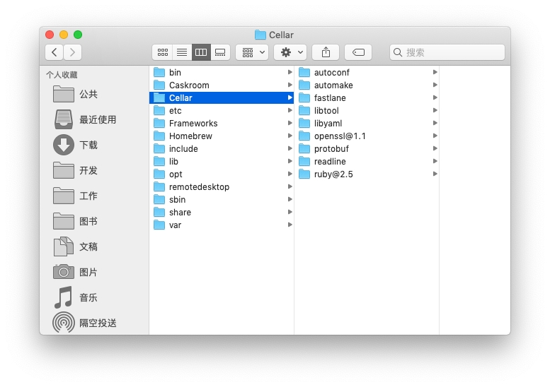Screen dimensions: 550x387
Task: Click the edit tags button
Action: [358, 52]
